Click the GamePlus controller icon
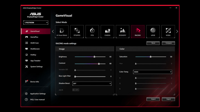The width and height of the screenshot is (200, 112). click(x=27, y=37)
